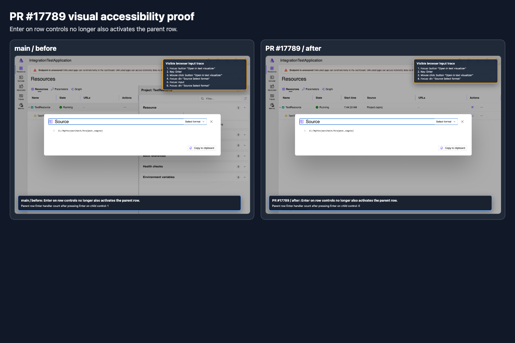The image size is (515, 343).
Task: Click the Project.csproj path line in before dialog
Action: coord(80,131)
